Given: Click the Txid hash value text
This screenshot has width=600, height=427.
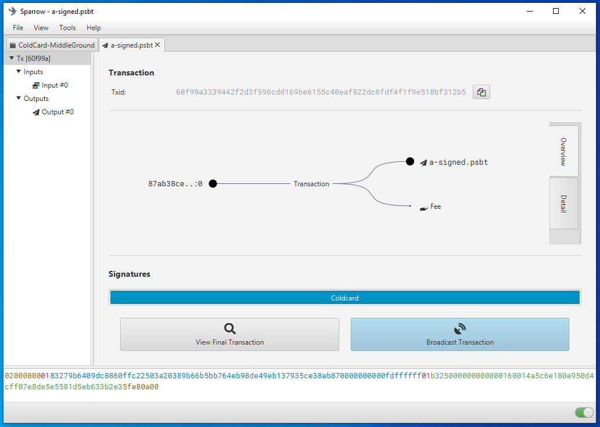Looking at the screenshot, I should [321, 92].
